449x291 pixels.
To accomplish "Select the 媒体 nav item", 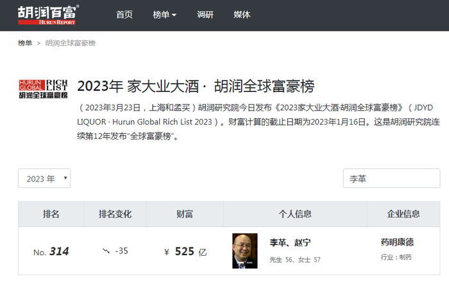I will (x=242, y=15).
